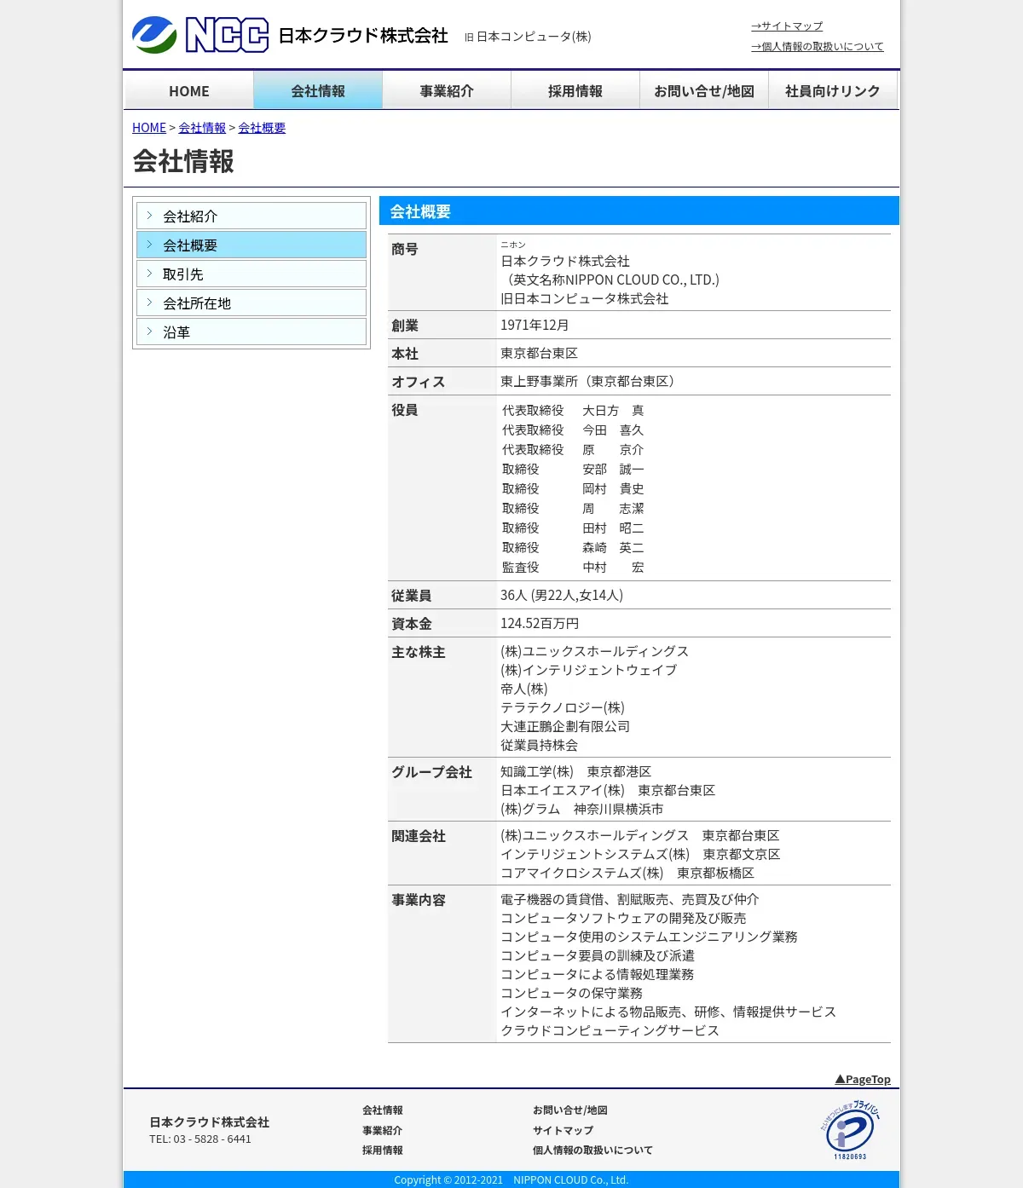Click the NCC company logo
This screenshot has width=1023, height=1188.
[x=200, y=35]
